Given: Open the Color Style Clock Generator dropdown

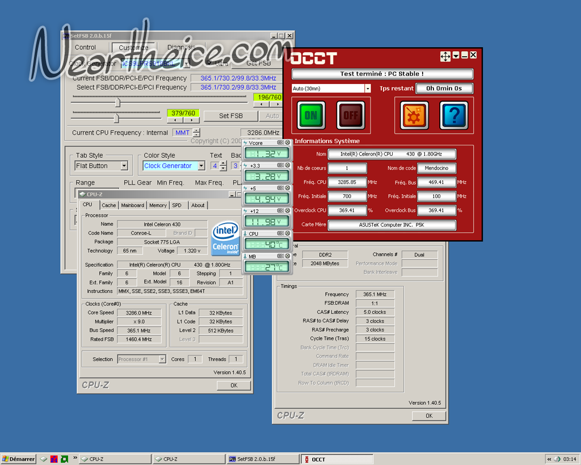Looking at the screenshot, I should pos(201,166).
